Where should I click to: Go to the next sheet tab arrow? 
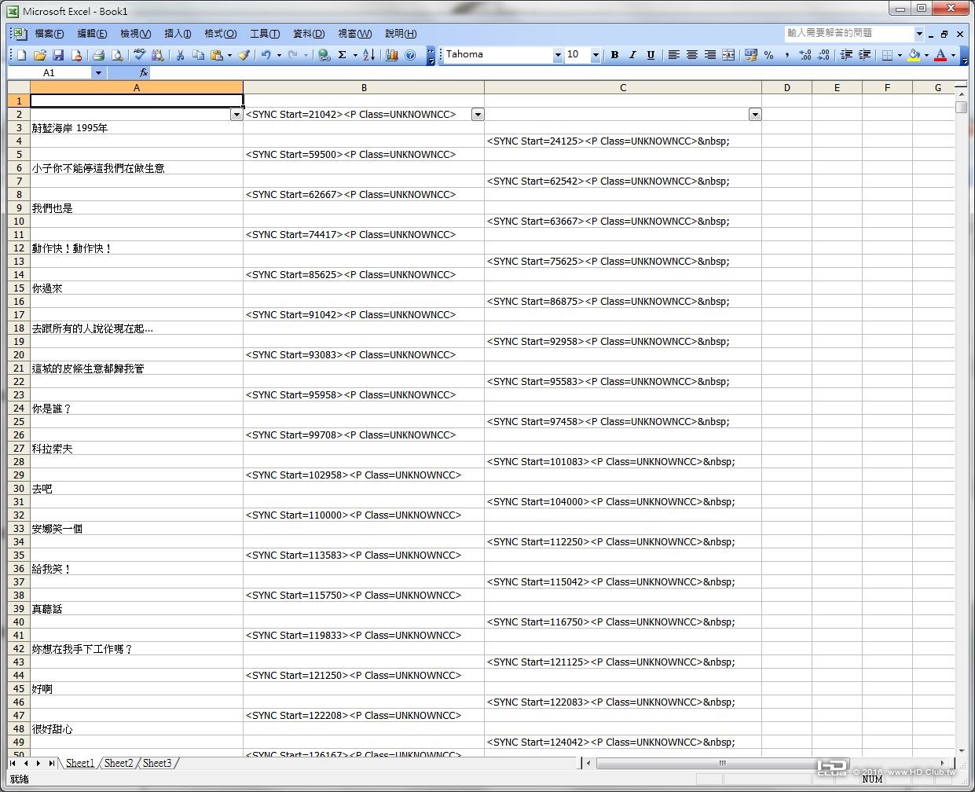click(x=38, y=763)
